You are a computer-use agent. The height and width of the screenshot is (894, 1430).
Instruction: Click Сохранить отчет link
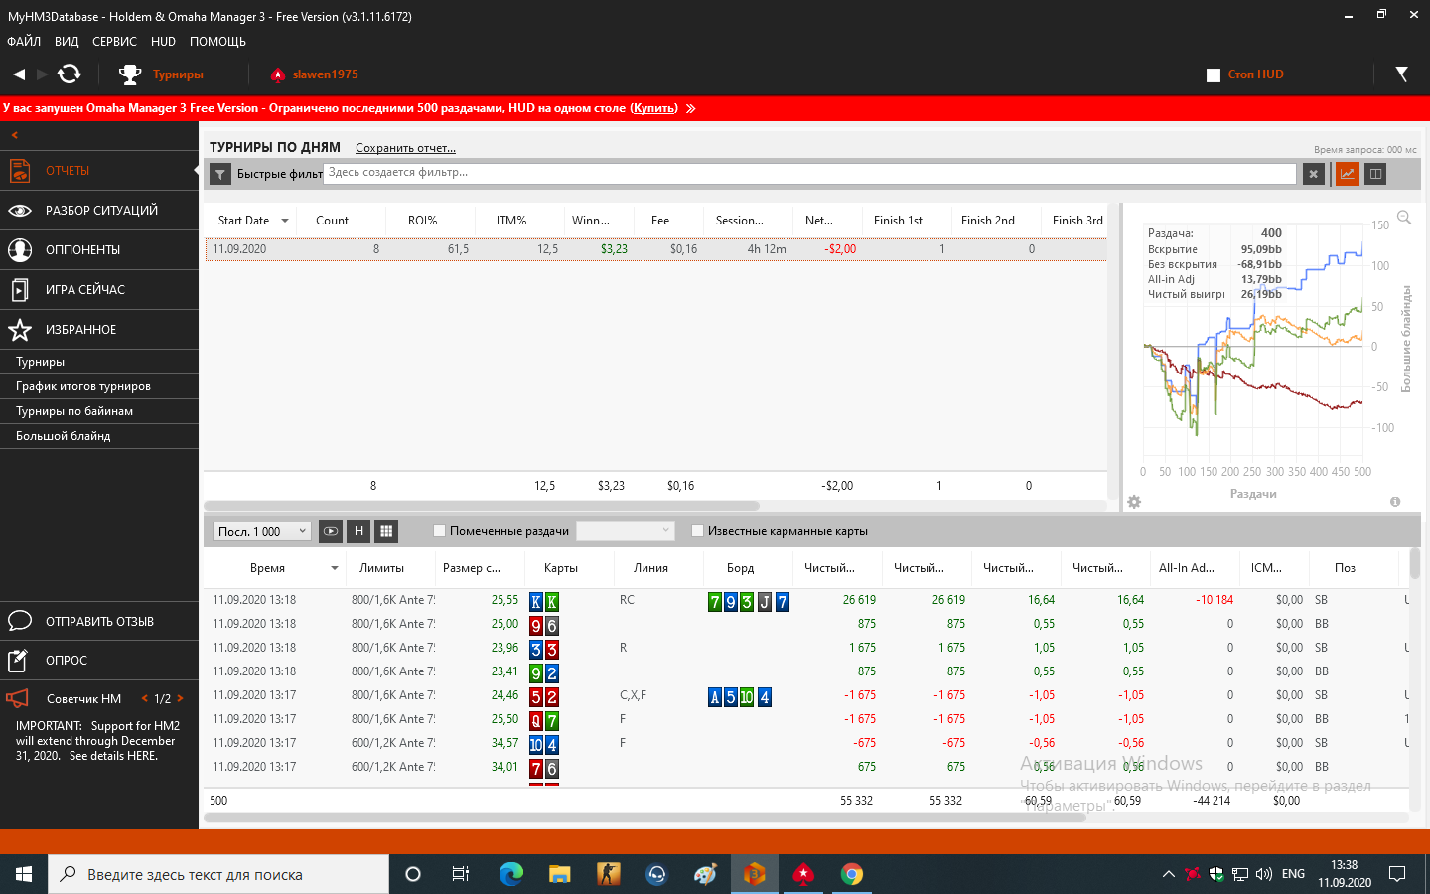[405, 148]
